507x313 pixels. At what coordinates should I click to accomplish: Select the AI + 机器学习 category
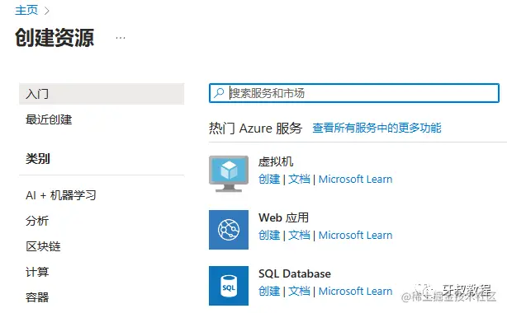tap(61, 195)
